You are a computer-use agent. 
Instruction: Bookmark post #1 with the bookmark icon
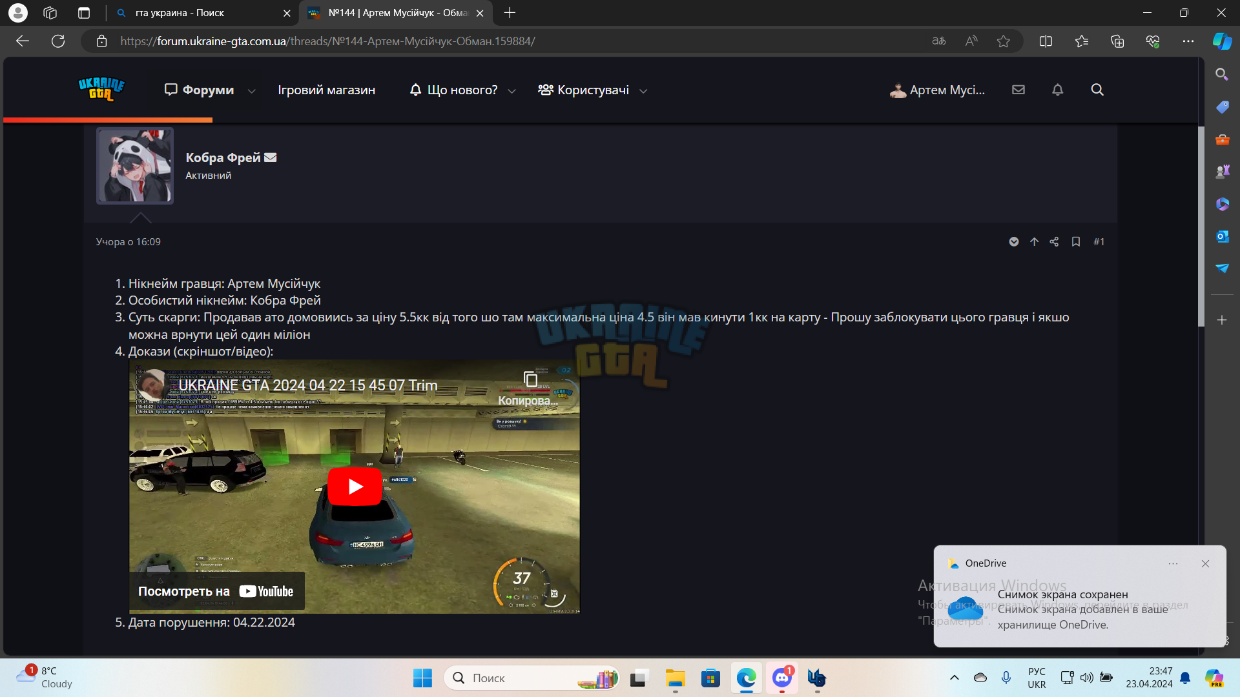click(x=1076, y=241)
